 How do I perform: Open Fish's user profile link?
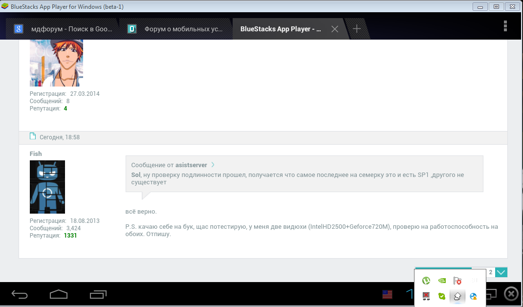point(36,153)
